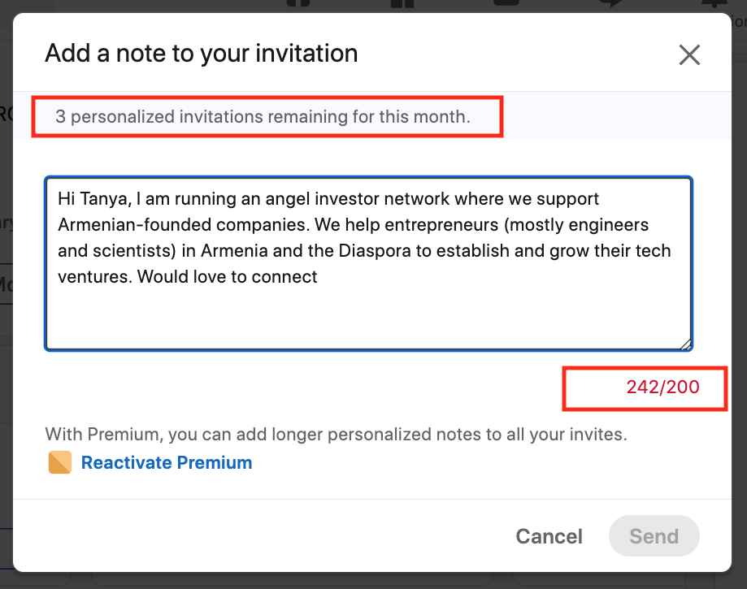Click the Reactivate Premium link

[x=167, y=463]
